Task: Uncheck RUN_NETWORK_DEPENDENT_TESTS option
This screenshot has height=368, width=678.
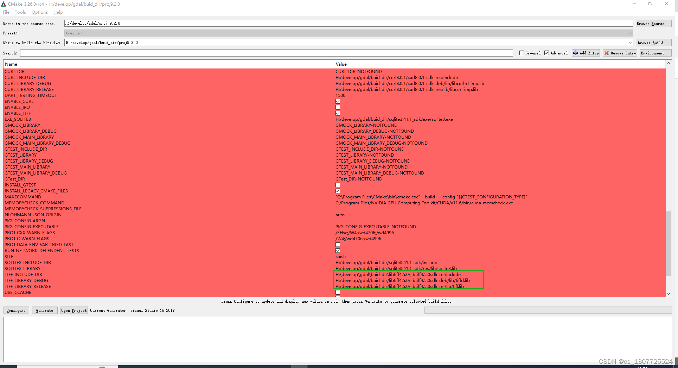Action: (x=338, y=251)
